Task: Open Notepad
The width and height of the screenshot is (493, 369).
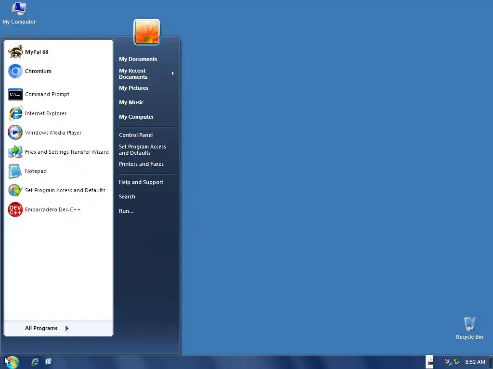Action: (x=58, y=171)
